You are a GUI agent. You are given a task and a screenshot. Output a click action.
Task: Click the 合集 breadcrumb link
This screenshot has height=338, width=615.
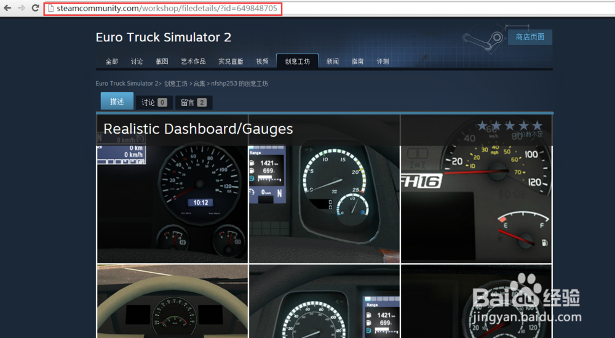click(199, 83)
